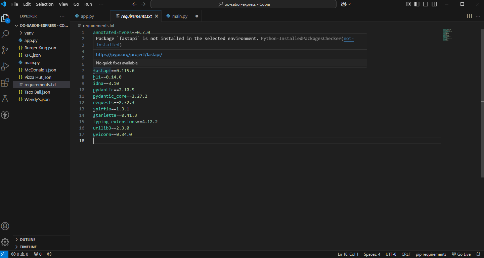This screenshot has height=258, width=484.
Task: Open the lightning bolt activity bar view
Action: click(5, 115)
